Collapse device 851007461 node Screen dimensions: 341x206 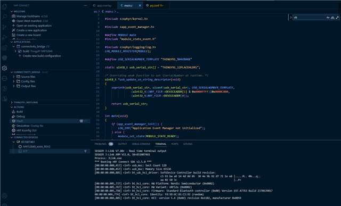pos(14,142)
